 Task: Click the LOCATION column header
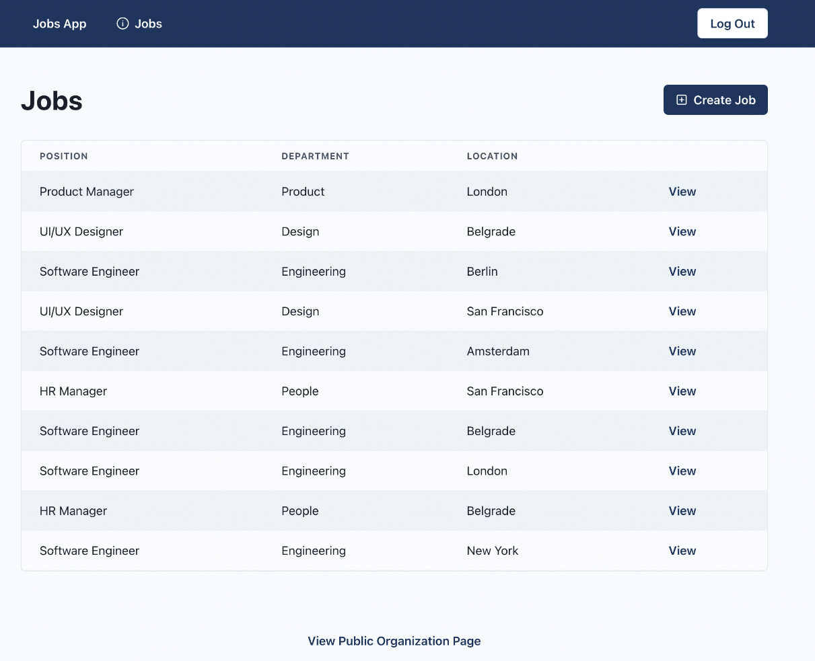click(493, 156)
